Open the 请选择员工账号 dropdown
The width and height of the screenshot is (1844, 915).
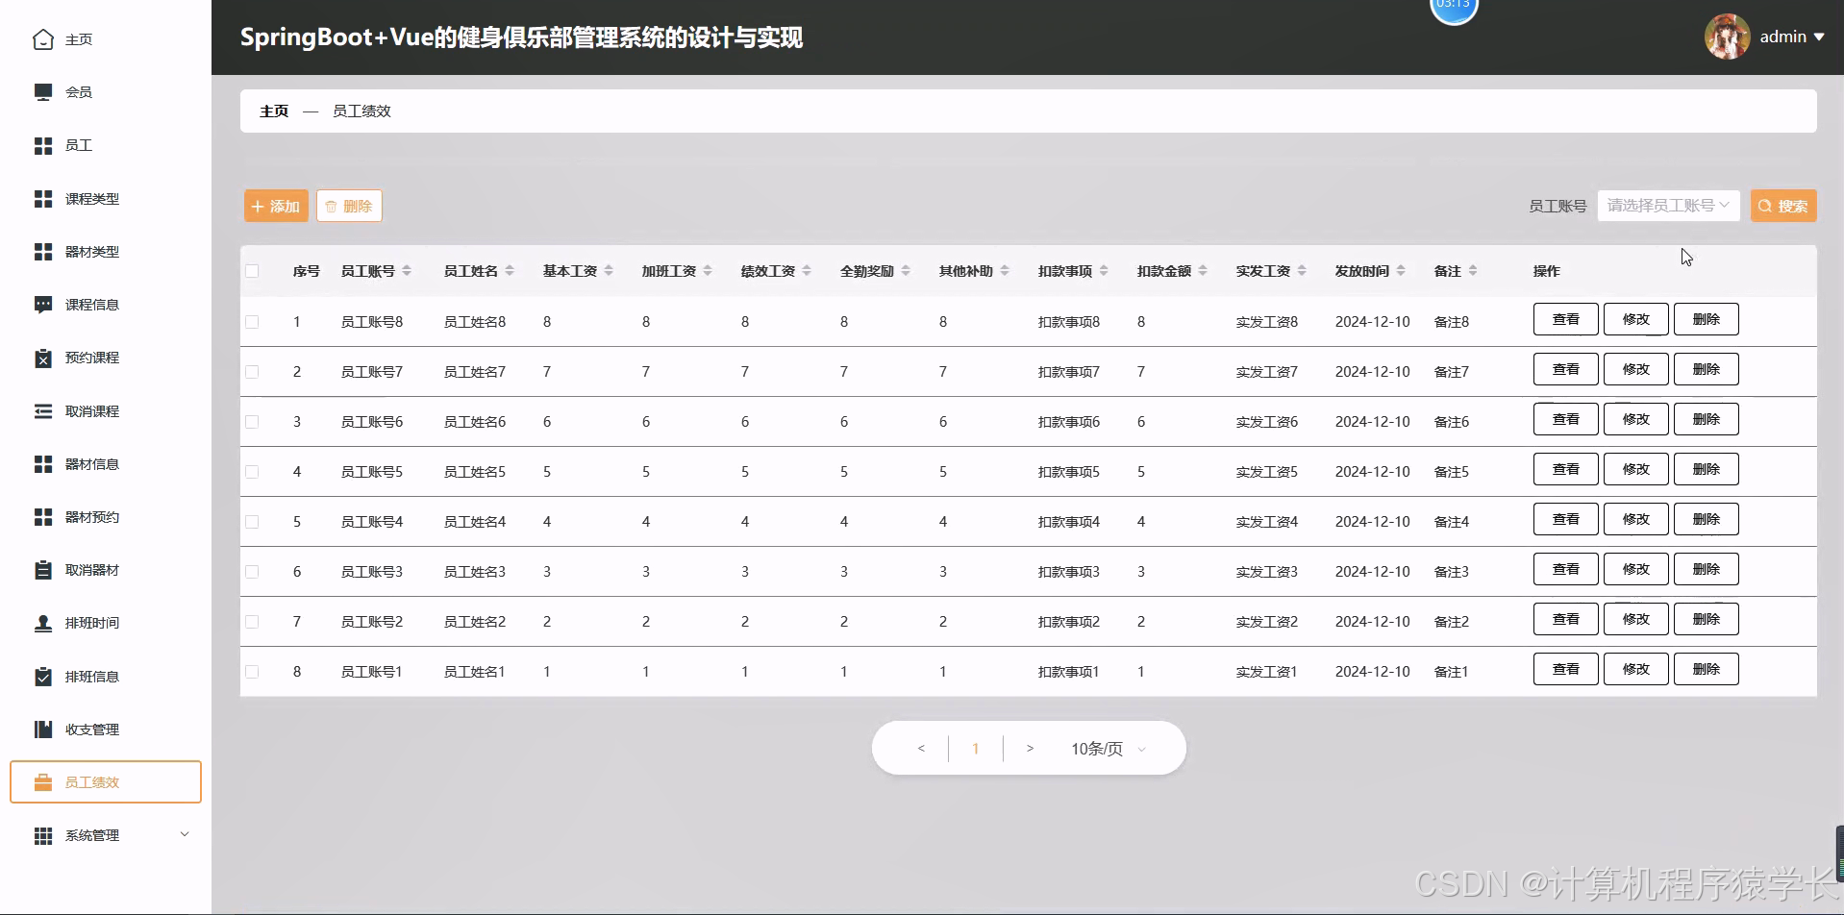[1667, 205]
